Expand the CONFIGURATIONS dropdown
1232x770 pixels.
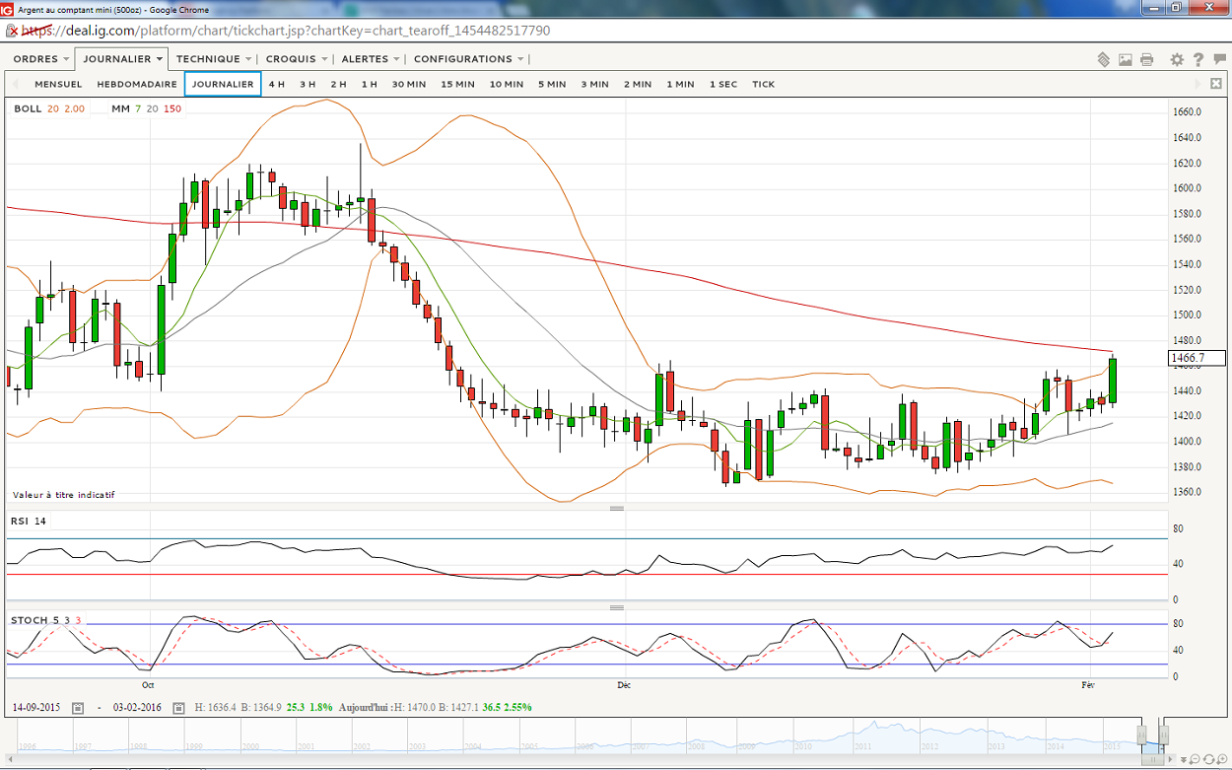pos(468,59)
